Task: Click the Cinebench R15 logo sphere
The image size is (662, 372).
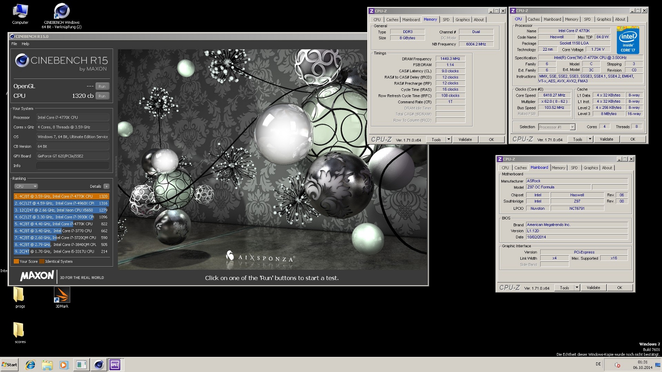Action: 22,60
